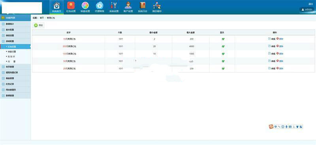The height and width of the screenshot is (145, 316).
Task: Expand 佣金管理 in the sidebar
Action: pyautogui.click(x=15, y=78)
